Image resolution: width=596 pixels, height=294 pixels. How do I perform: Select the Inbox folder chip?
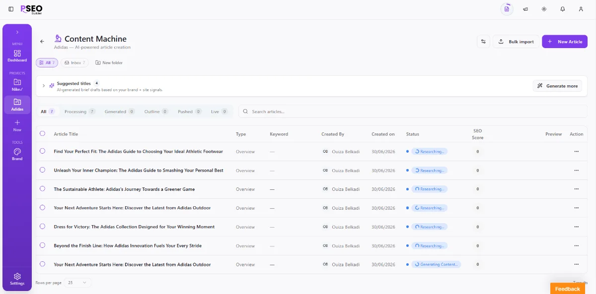[74, 63]
